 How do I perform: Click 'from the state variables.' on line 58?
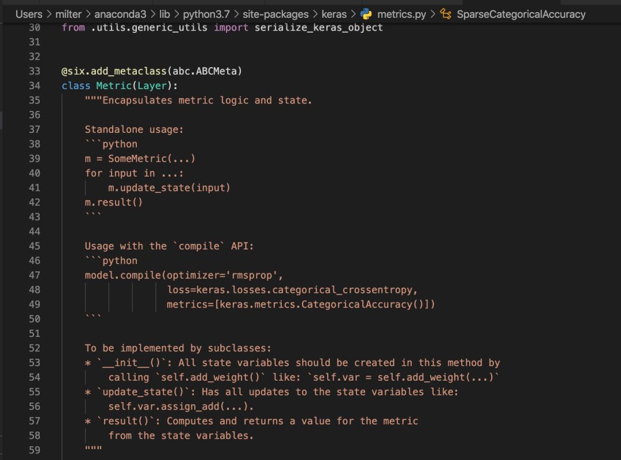pos(181,435)
